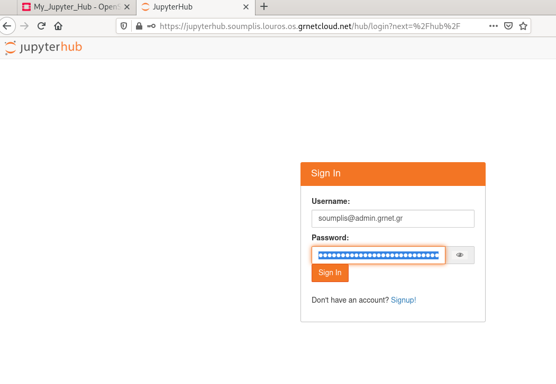Close the JupyterHub tab
Viewport: 556px width, 384px height.
pos(246,7)
